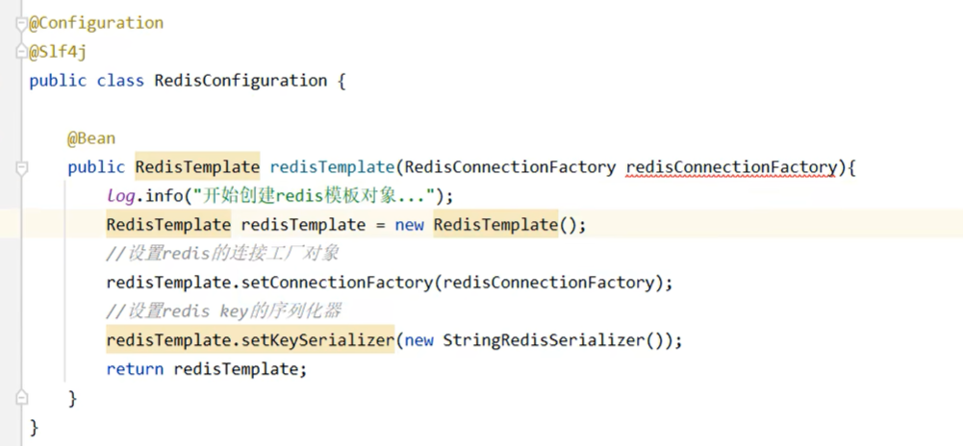Image resolution: width=963 pixels, height=446 pixels.
Task: Place the cursor on the @Bean annotation
Action: 90,138
